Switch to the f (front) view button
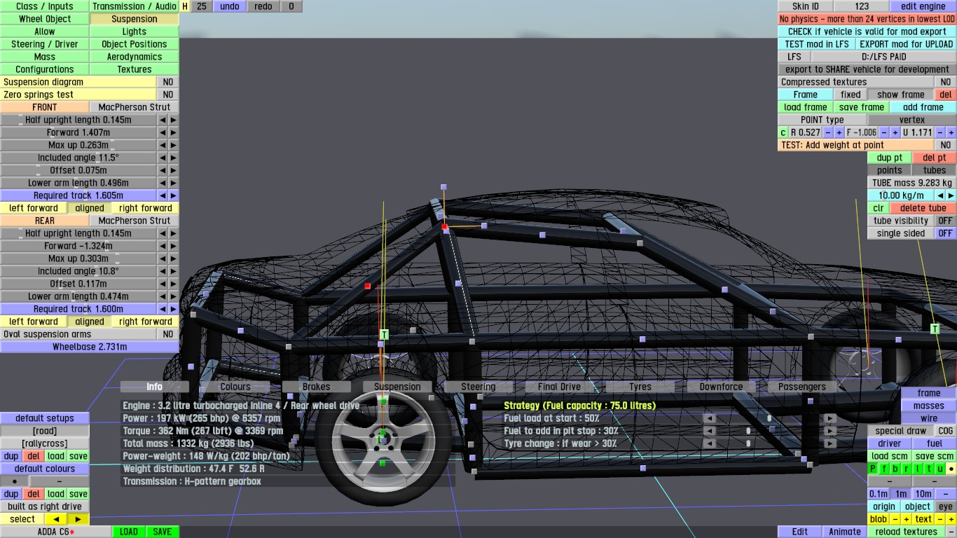 884,469
